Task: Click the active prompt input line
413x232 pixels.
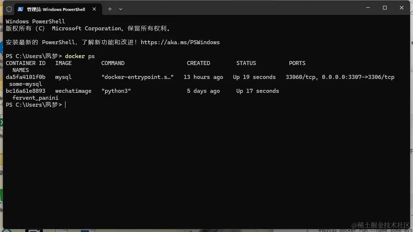Action: (36, 105)
